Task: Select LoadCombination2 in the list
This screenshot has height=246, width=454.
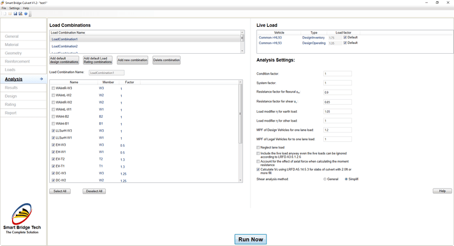Action: pyautogui.click(x=65, y=47)
